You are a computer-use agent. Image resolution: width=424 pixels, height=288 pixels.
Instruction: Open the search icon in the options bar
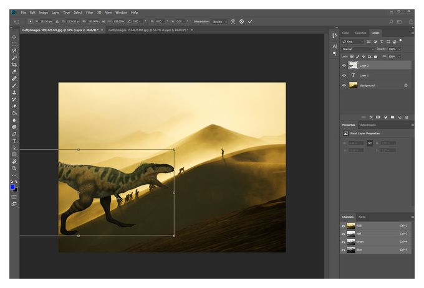point(391,22)
